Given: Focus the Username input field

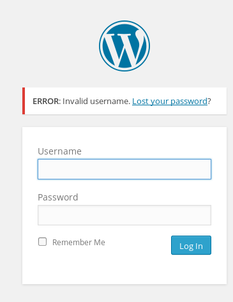Looking at the screenshot, I should click(x=124, y=169).
